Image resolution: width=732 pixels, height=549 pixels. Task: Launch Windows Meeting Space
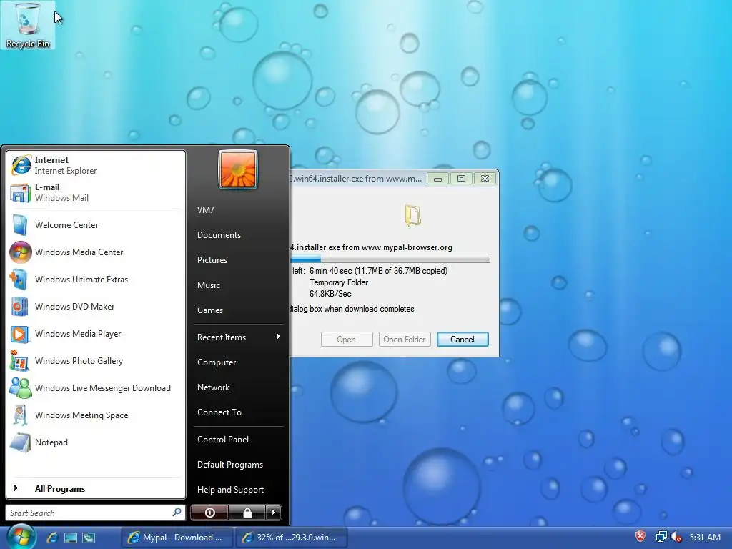[96, 415]
